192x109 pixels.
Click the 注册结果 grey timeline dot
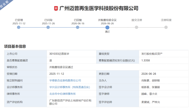point(166,27)
